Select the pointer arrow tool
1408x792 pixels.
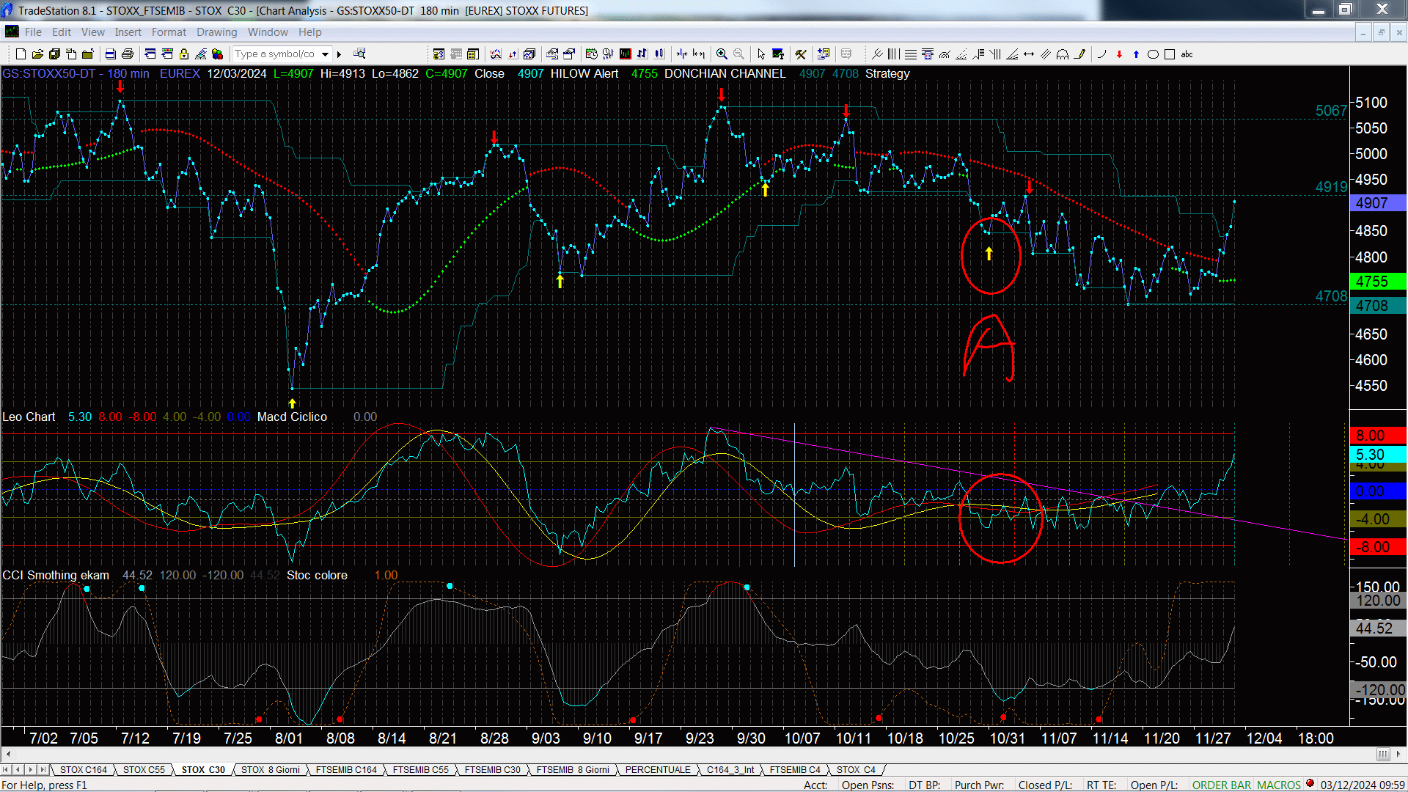click(760, 54)
